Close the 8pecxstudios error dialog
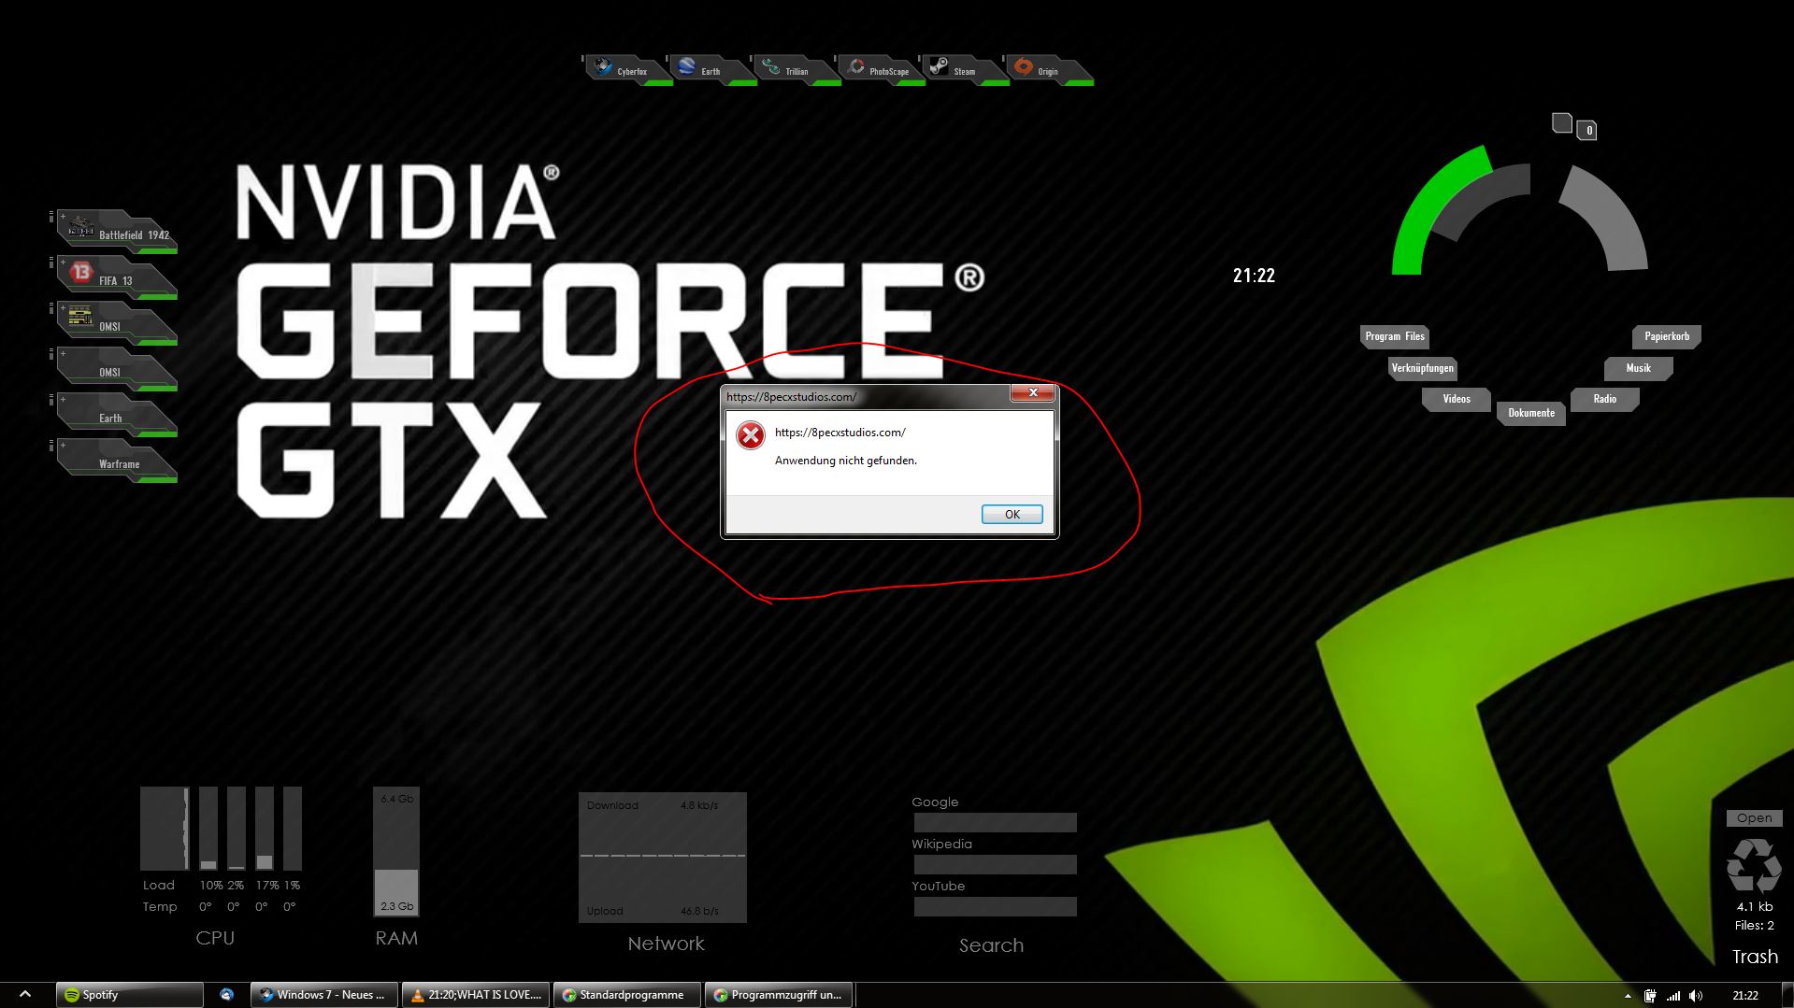Image resolution: width=1794 pixels, height=1008 pixels. click(x=1033, y=392)
